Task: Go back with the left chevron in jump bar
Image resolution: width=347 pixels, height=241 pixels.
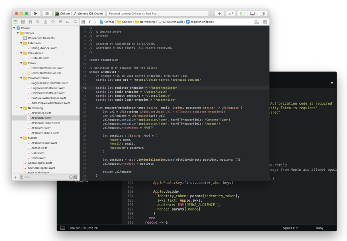Action: (90, 22)
